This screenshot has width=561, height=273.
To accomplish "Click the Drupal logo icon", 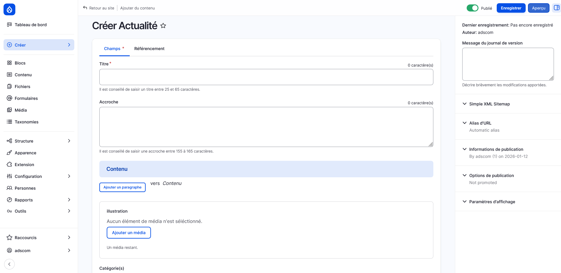I will click(x=9, y=9).
